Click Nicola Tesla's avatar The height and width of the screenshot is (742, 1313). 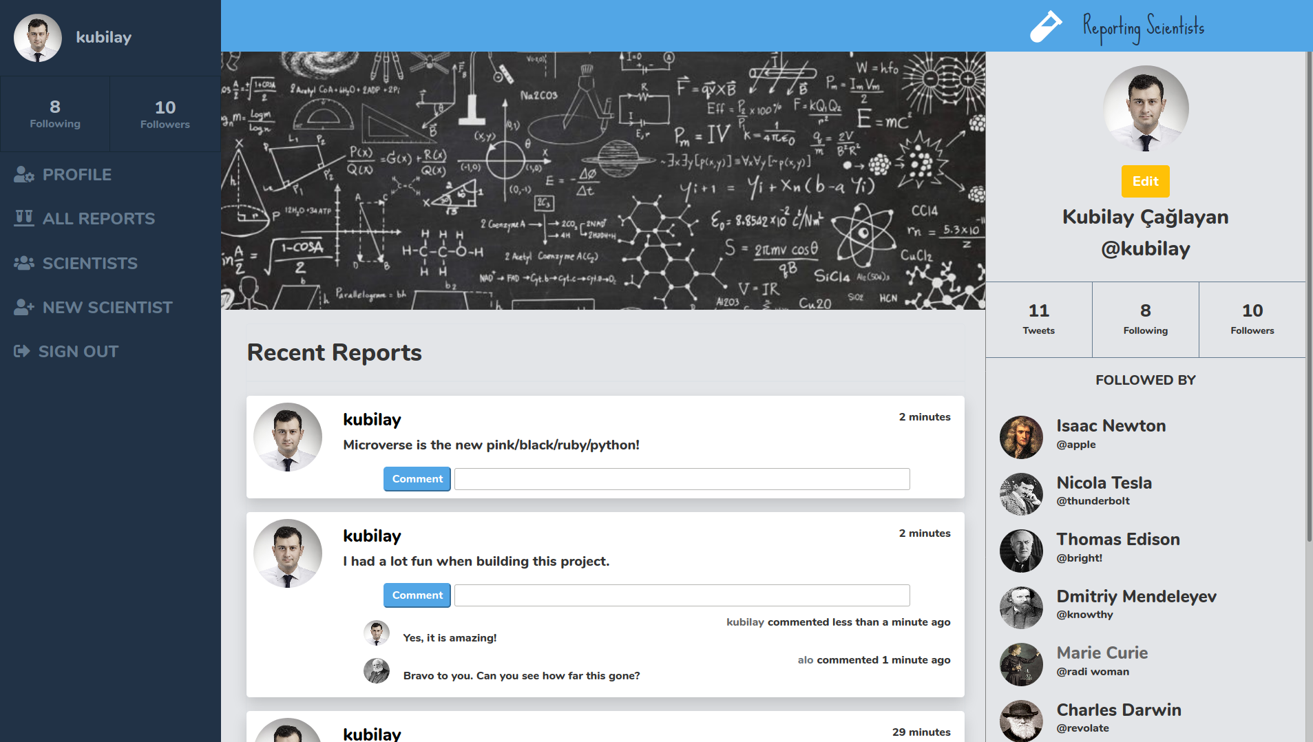point(1021,494)
